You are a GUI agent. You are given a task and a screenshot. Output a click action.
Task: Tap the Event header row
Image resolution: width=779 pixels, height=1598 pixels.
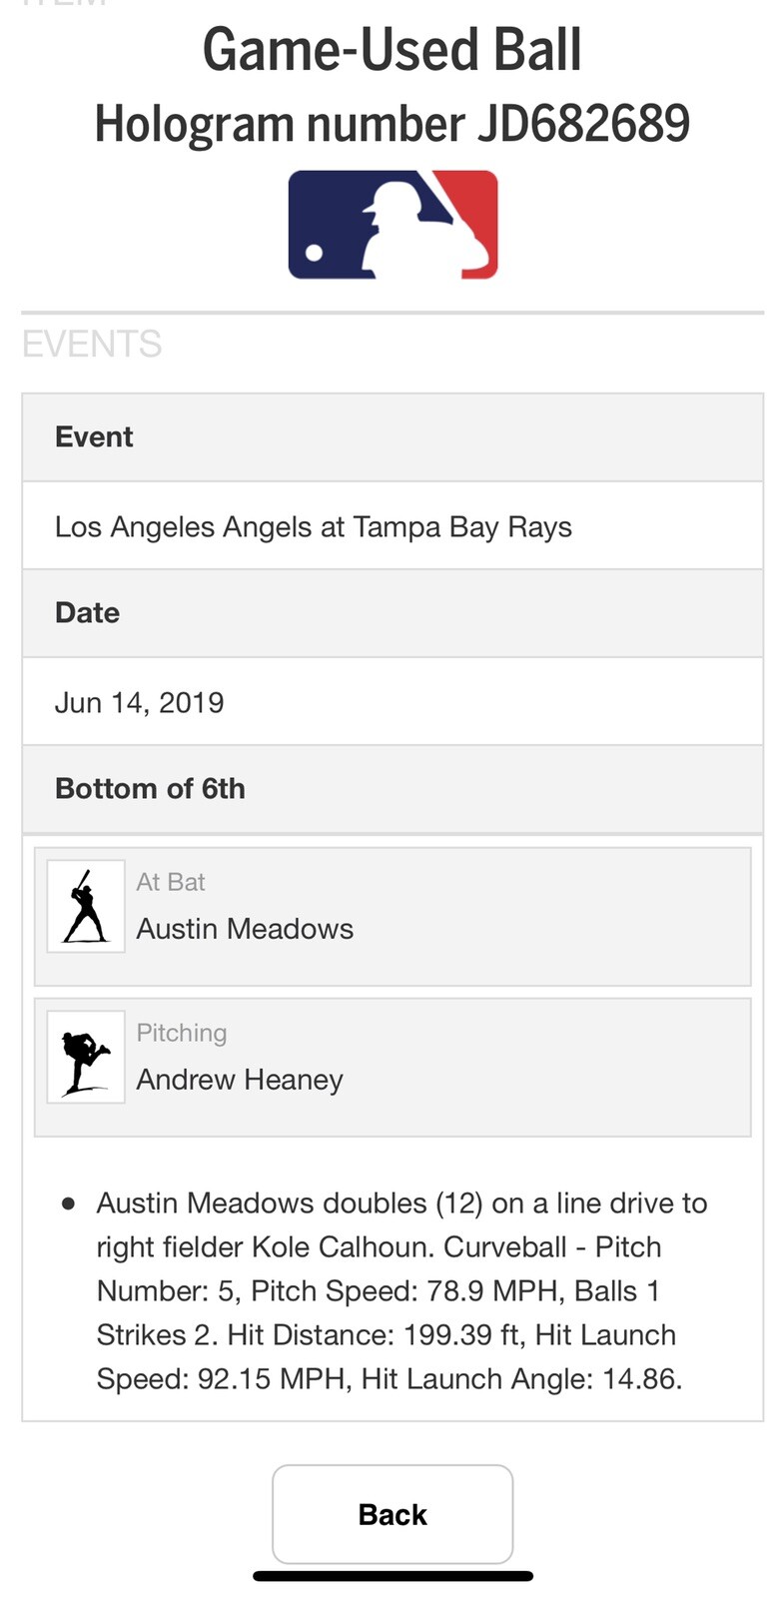[x=391, y=437]
